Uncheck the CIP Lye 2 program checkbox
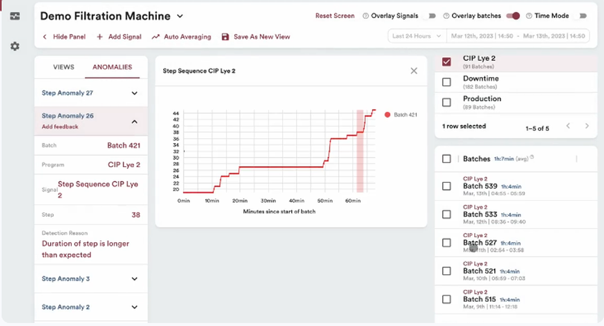This screenshot has height=326, width=604. tap(446, 62)
